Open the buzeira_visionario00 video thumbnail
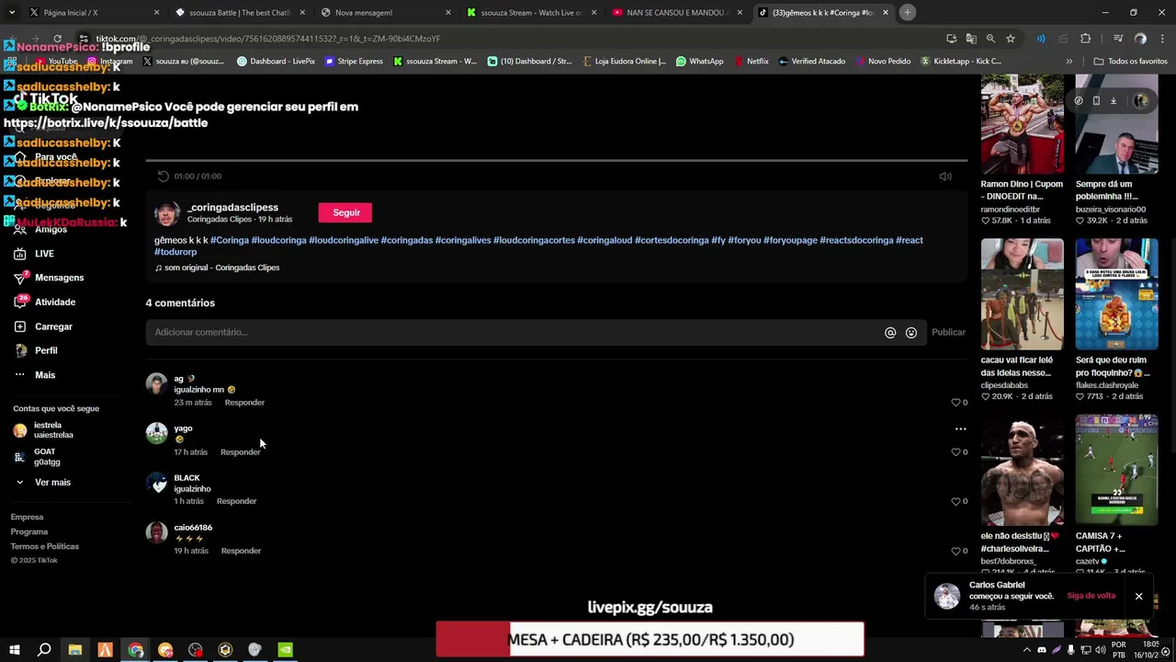 pos(1116,125)
